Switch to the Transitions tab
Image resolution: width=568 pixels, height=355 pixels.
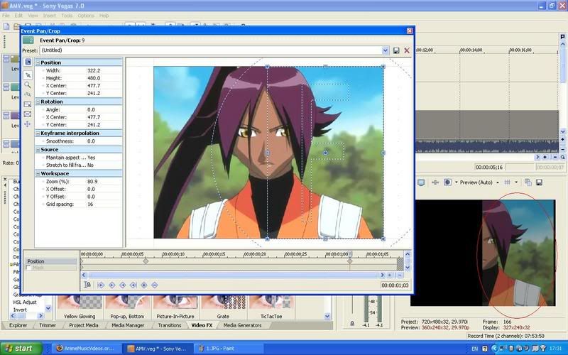coord(170,325)
